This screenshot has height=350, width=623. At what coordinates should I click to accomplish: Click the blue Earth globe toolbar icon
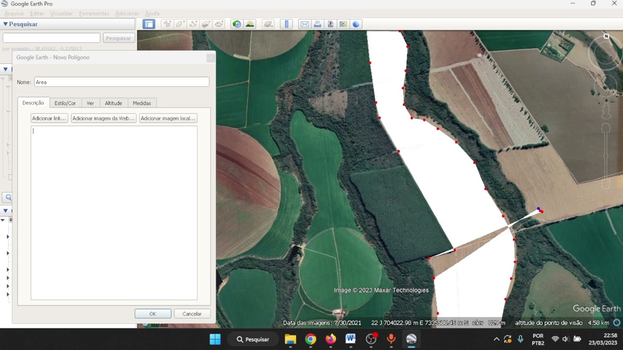(356, 24)
